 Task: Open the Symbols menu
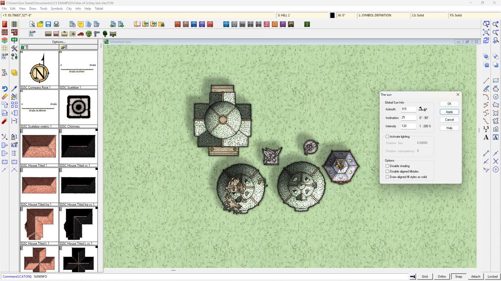point(56,9)
